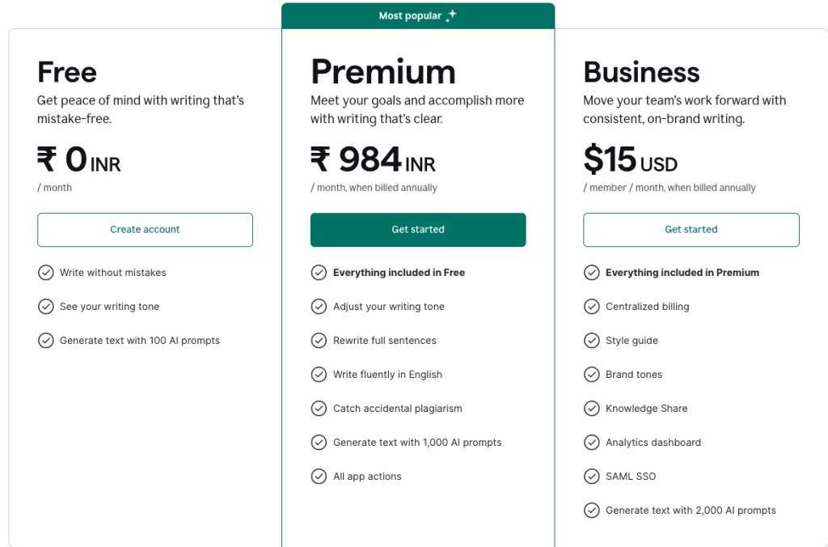Click the checkmark beside Centralized billing
The height and width of the screenshot is (547, 828).
point(592,307)
